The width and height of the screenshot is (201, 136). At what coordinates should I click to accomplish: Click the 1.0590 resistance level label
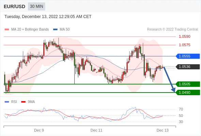tap(184, 36)
